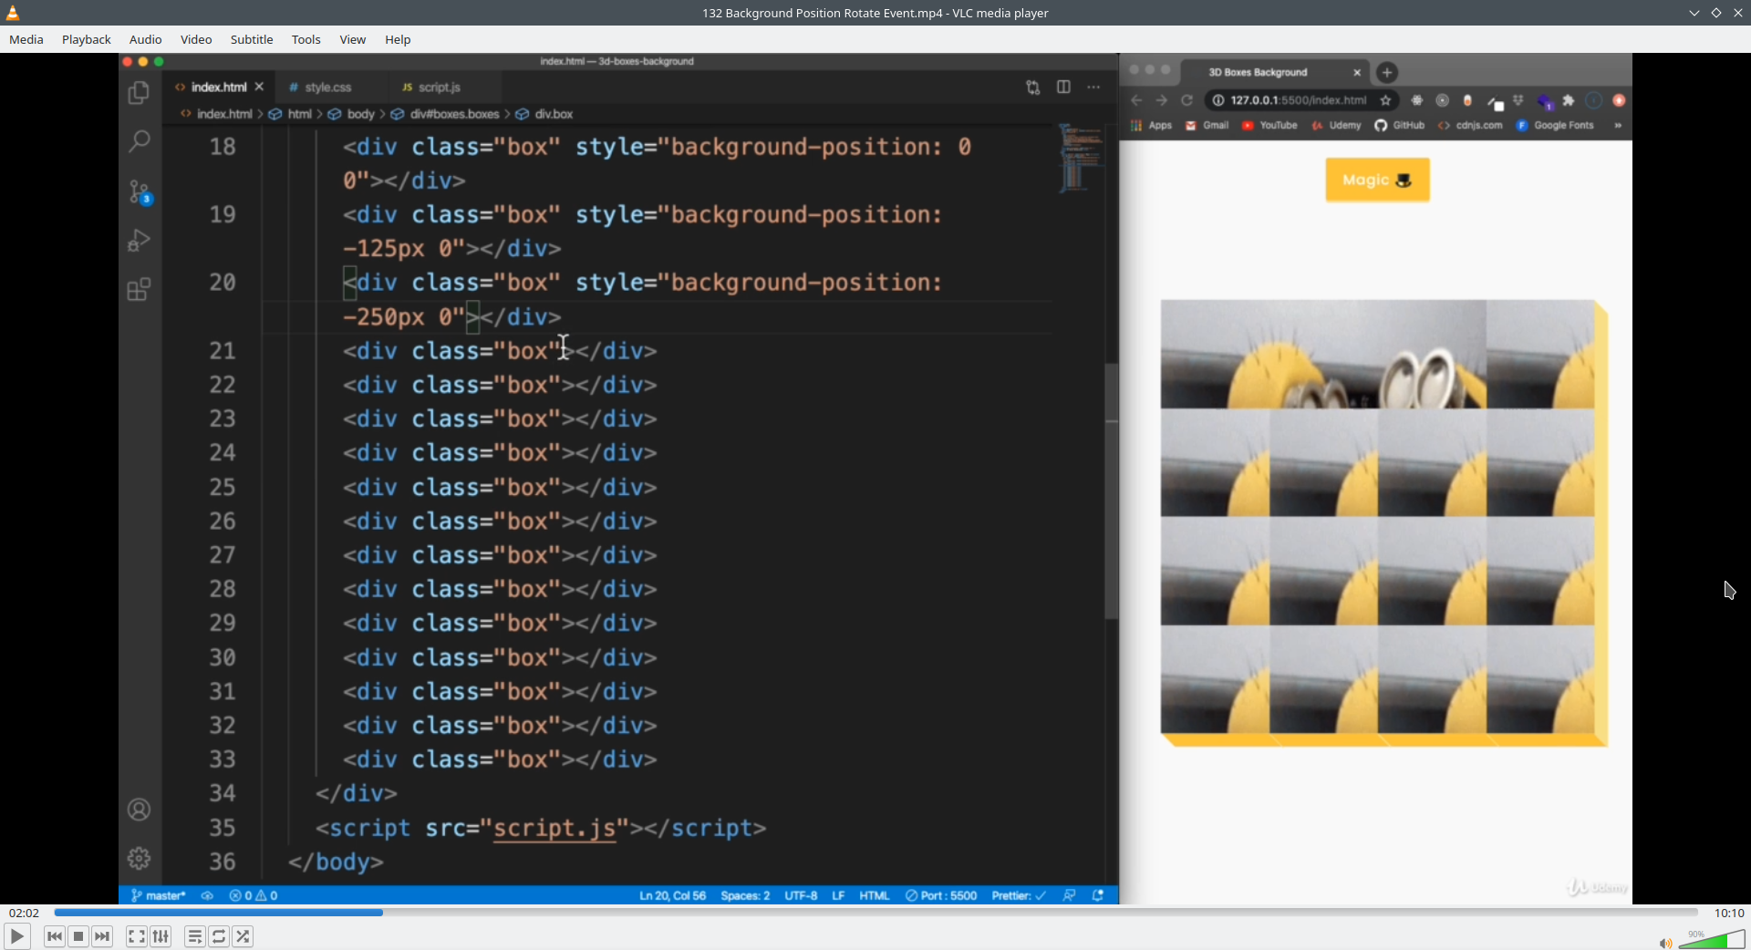Open VLC extended settings panel
The image size is (1751, 950).
pos(161,936)
